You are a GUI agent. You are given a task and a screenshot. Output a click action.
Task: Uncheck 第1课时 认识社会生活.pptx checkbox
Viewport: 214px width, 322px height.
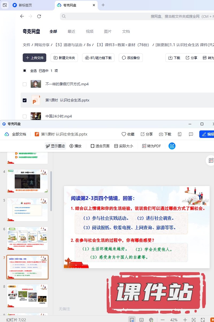tap(25, 100)
